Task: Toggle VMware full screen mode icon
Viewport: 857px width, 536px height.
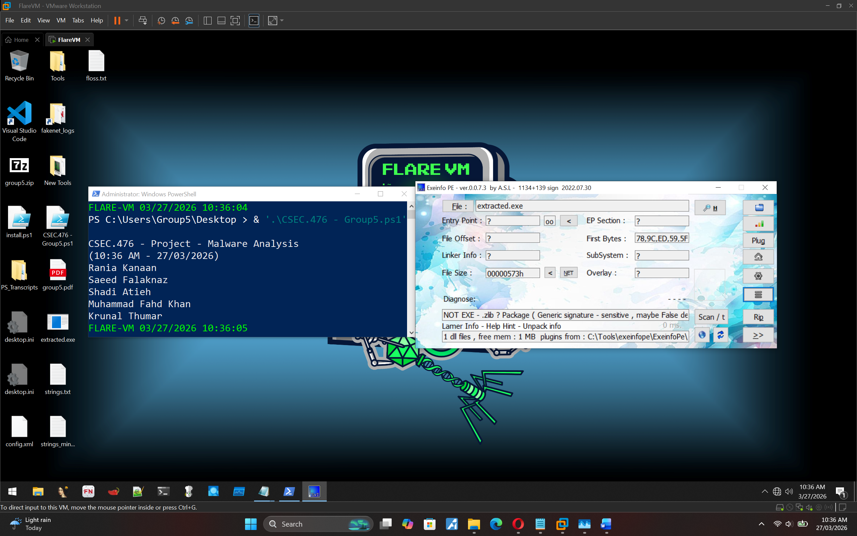Action: (235, 20)
